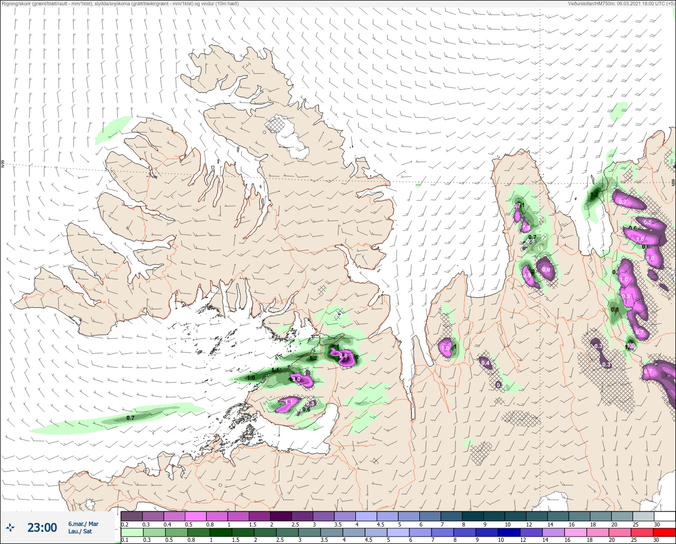Click the palest green first swatch in lower legend
This screenshot has height=544, width=676.
point(132,532)
